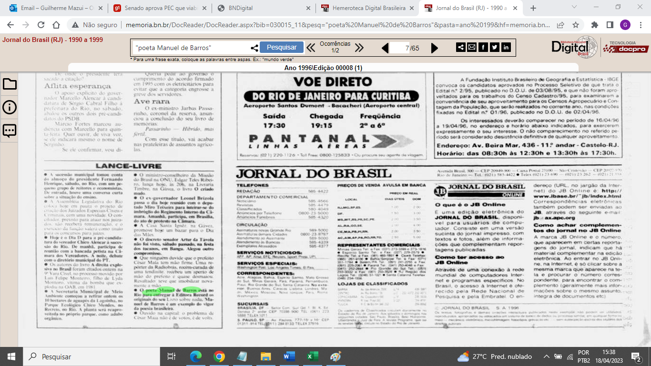Click the taskbar Pesquisar search box
The image size is (651, 366).
click(x=92, y=356)
